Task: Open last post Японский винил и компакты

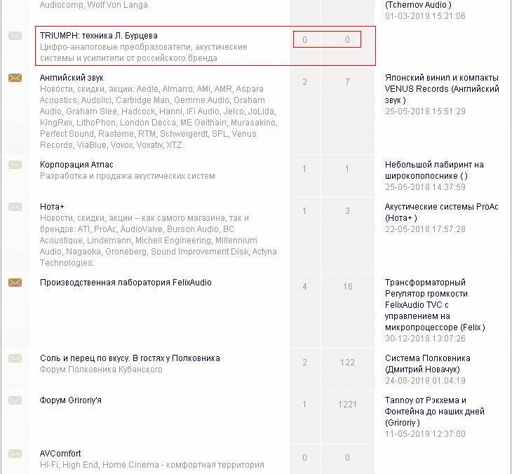Action: (442, 78)
